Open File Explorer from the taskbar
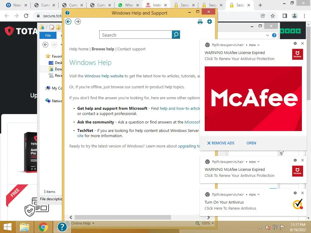Image resolution: width=311 pixels, height=233 pixels. point(24,227)
